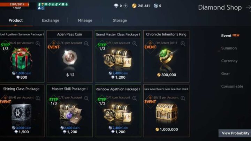Click magnifier icon on Aden Pass Coin
The width and height of the screenshot is (251, 141).
(x=86, y=44)
